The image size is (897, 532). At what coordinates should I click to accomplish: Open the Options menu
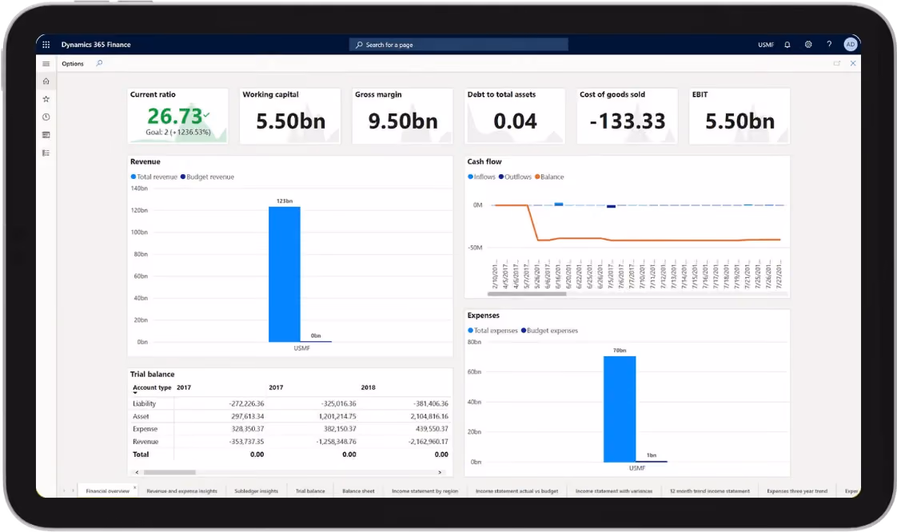click(x=73, y=63)
